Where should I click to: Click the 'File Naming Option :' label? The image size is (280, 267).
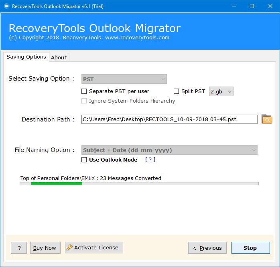point(45,150)
